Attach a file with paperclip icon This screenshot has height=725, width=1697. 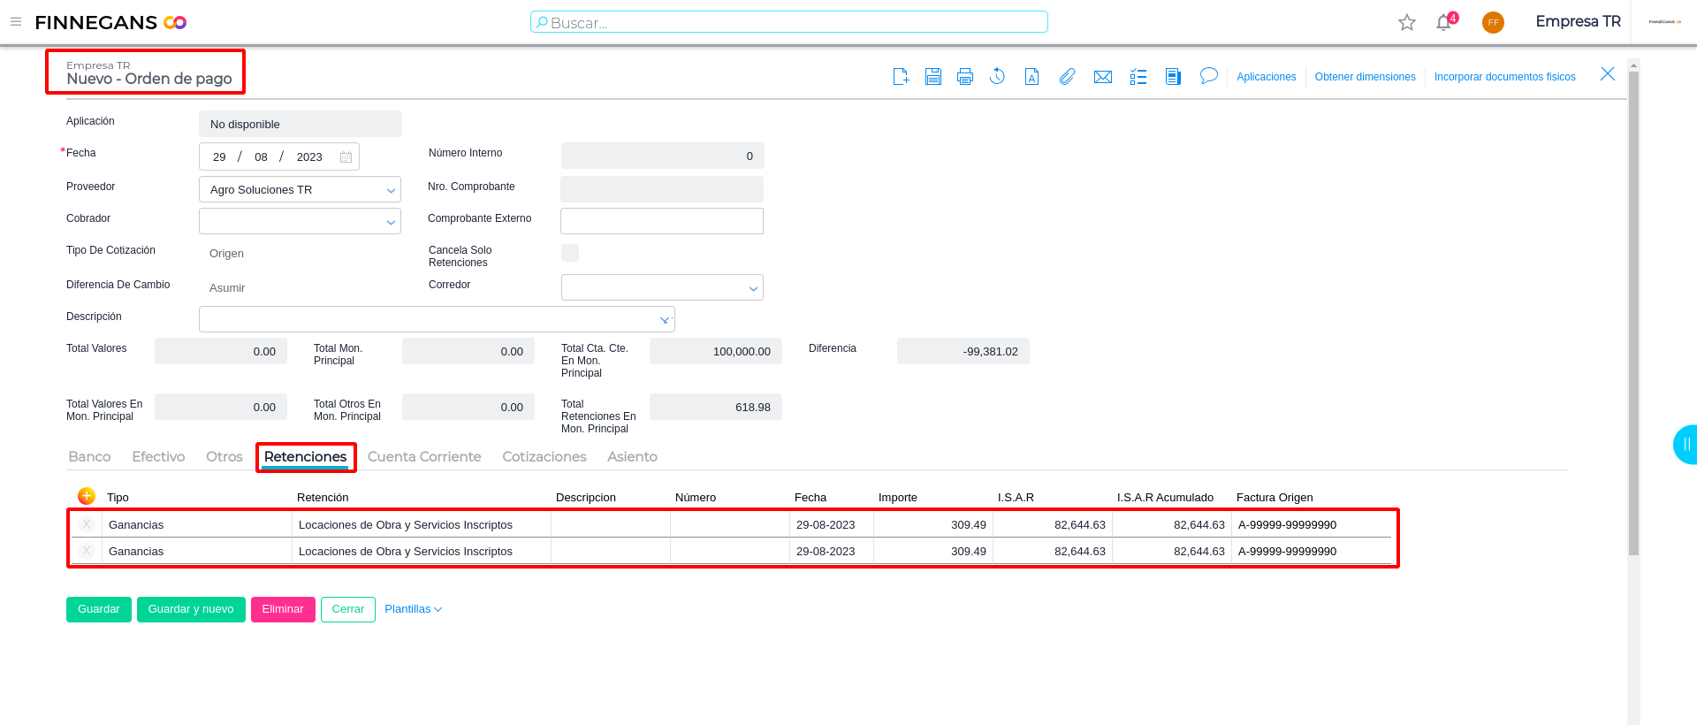click(x=1068, y=77)
